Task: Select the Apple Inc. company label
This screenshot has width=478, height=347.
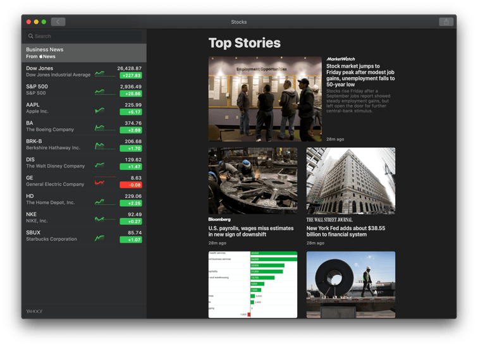Action: [37, 111]
